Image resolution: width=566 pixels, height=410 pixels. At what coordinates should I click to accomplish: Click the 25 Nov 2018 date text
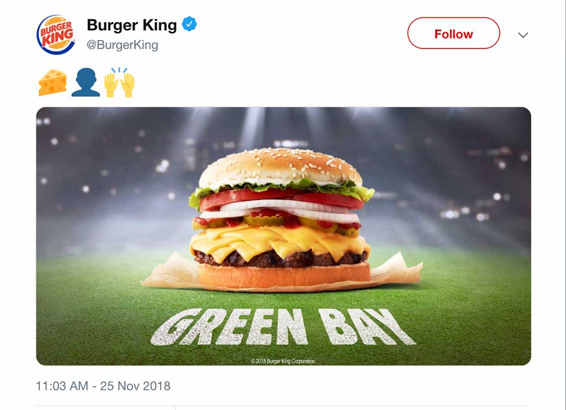point(135,386)
